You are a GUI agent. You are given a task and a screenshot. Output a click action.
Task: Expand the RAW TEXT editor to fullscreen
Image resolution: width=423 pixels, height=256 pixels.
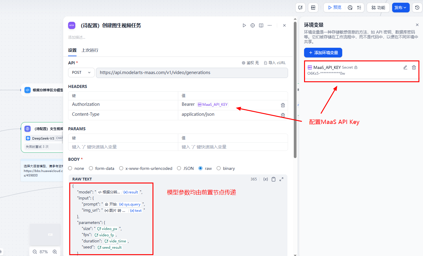(281, 179)
